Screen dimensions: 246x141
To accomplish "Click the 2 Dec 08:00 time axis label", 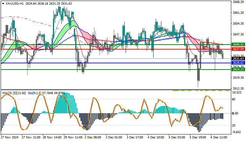I will tap(93, 137).
